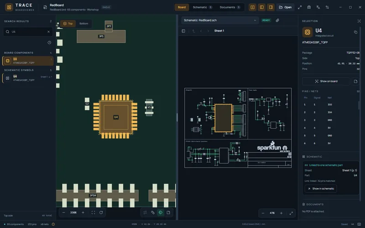365x228 pixels.
Task: Switch to the Documents tab
Action: tap(230, 7)
